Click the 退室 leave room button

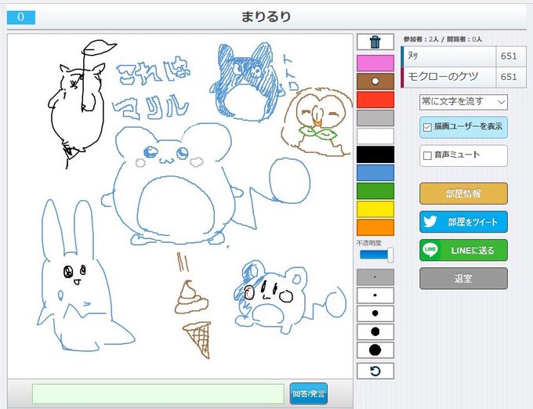(x=463, y=279)
